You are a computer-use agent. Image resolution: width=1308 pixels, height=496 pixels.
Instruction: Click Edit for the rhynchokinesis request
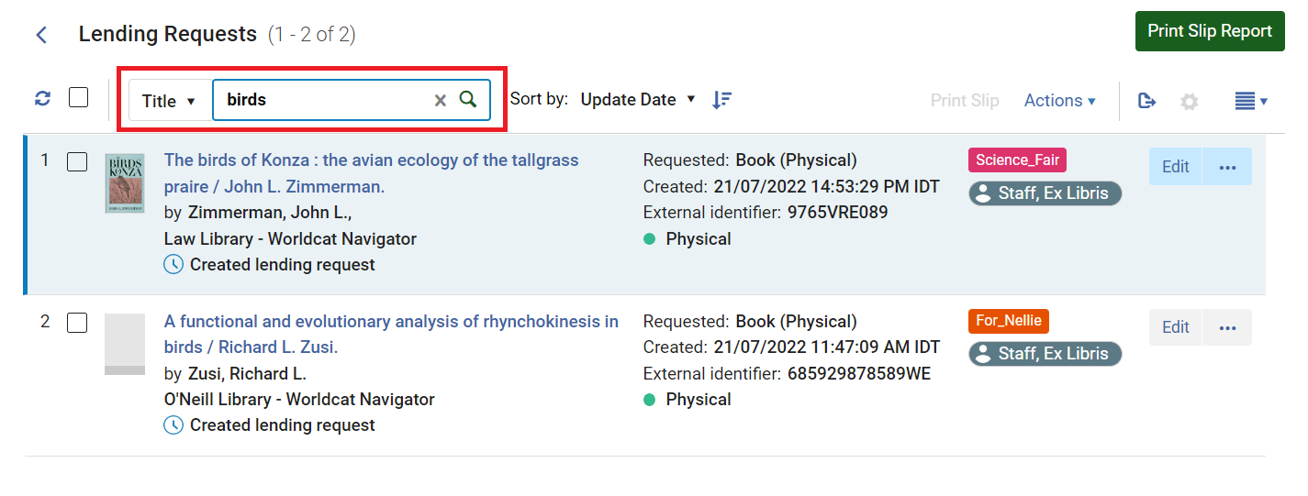[x=1176, y=327]
